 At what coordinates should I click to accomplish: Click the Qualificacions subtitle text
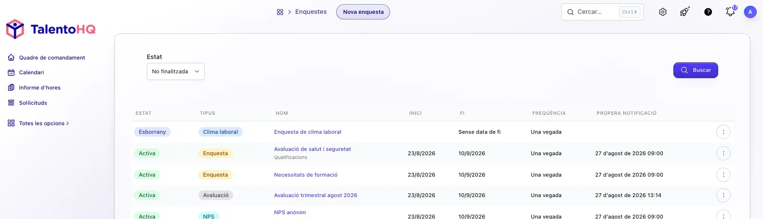coord(290,158)
